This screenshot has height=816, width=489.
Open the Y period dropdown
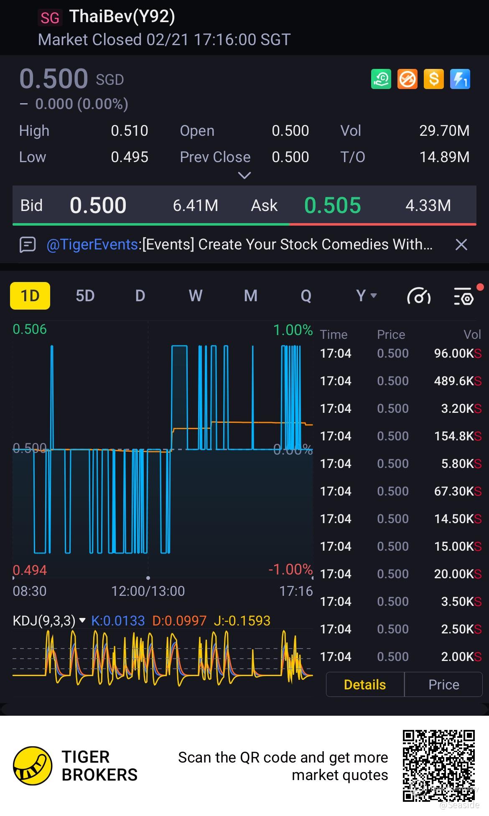click(x=367, y=296)
